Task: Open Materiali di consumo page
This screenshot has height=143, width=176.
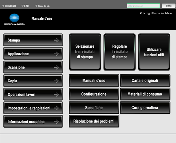Action: 145,94
